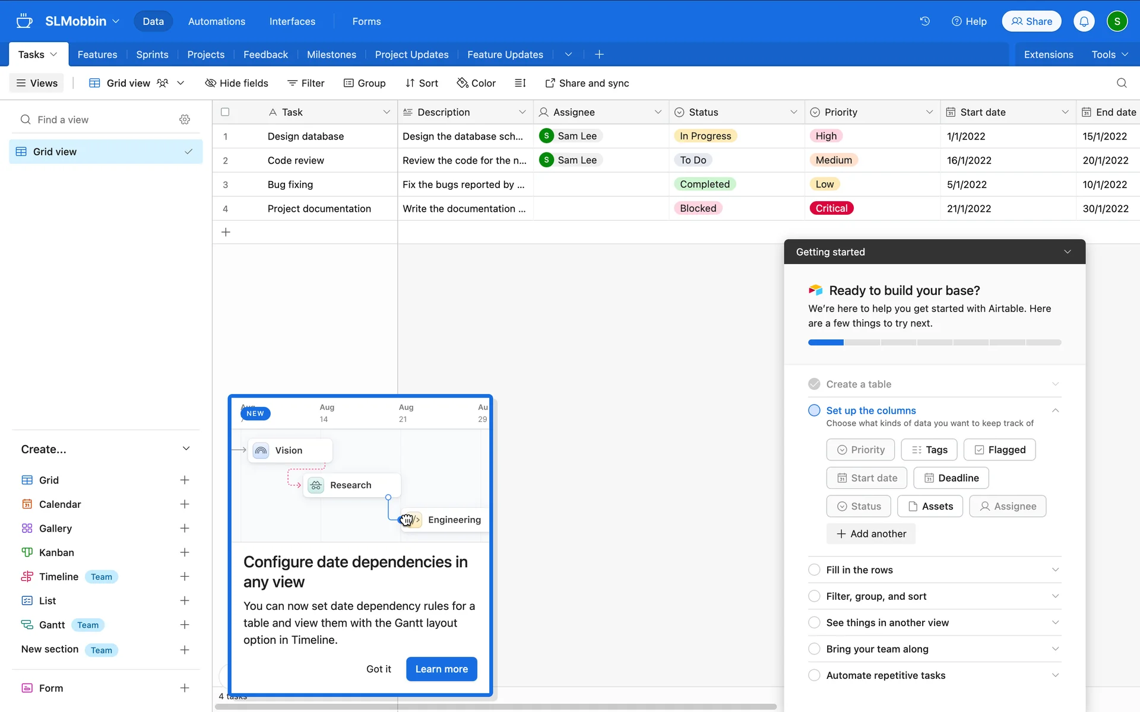The width and height of the screenshot is (1140, 712).
Task: Open the Status column dropdown arrow
Action: coord(793,112)
